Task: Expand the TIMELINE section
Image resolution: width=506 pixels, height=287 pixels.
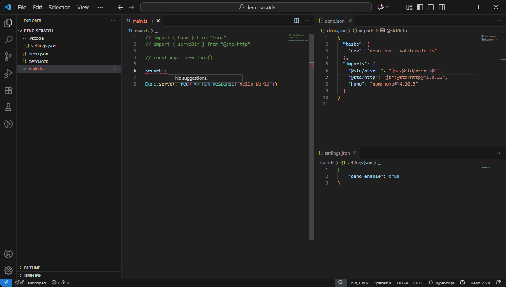Action: coord(32,275)
